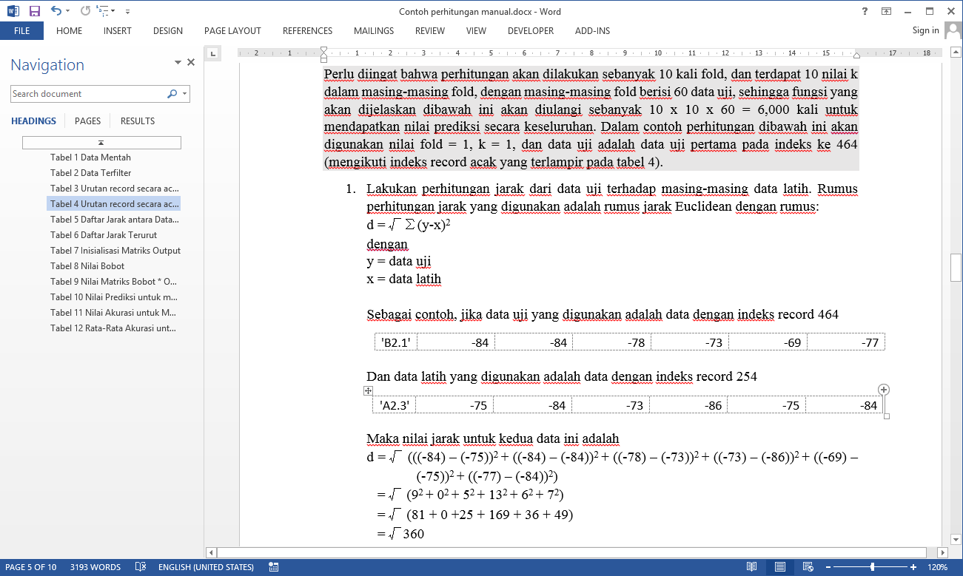Click Sign in link

coord(925,30)
